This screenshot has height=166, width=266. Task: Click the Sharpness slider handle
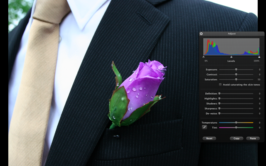coord(219,109)
